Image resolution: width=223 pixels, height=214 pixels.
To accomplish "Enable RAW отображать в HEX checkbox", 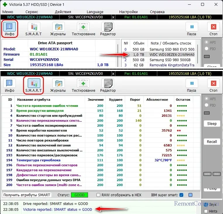I will click(x=98, y=195).
